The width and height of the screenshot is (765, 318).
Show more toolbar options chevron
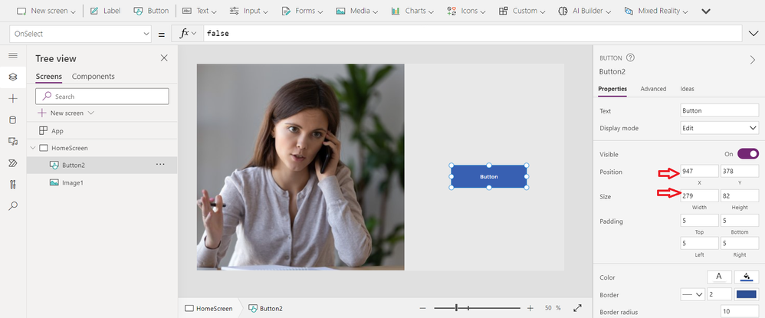(705, 11)
